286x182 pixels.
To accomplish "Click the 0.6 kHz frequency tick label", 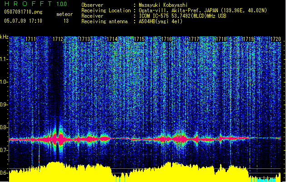I will 4,173.
